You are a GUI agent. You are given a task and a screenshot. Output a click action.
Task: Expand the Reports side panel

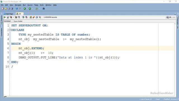[1, 19]
